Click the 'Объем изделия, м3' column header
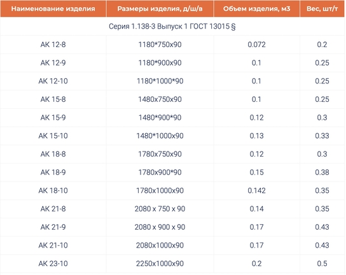 256,9
